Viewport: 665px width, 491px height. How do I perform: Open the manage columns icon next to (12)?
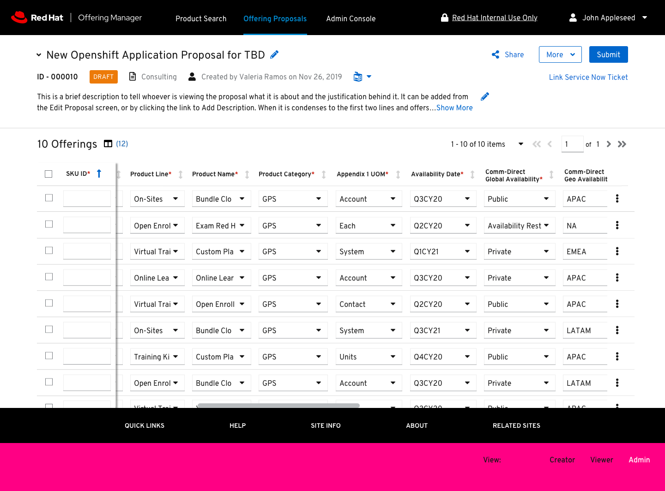click(108, 144)
